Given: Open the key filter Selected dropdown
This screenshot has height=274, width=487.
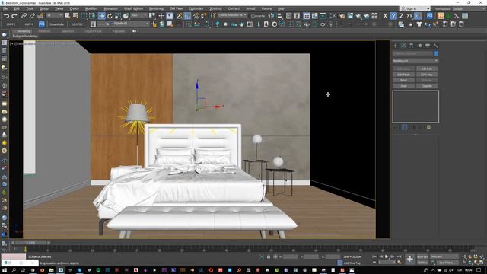Looking at the screenshot, I should 444,256.
